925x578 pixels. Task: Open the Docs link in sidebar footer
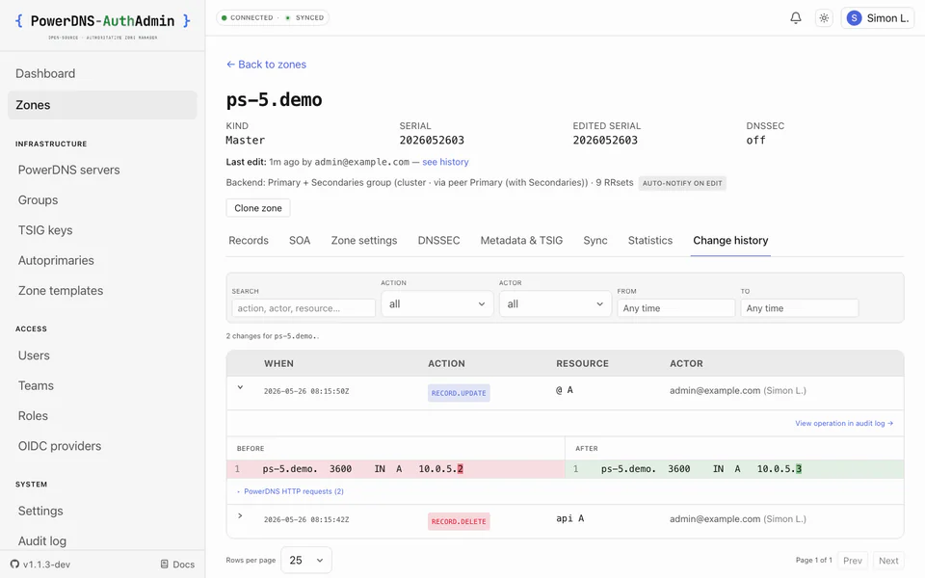[177, 565]
